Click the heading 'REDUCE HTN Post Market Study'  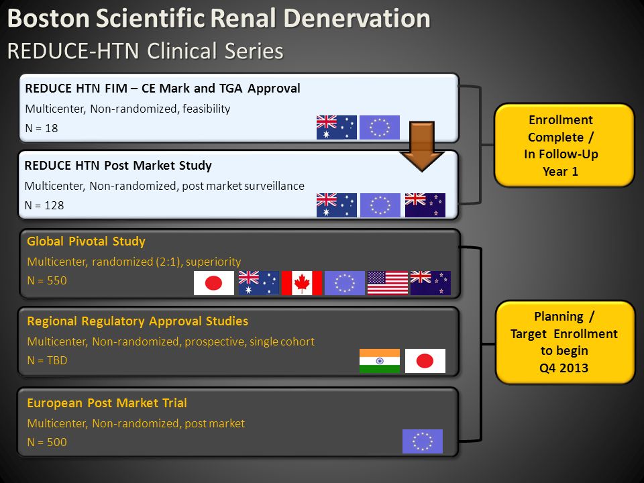(x=118, y=166)
